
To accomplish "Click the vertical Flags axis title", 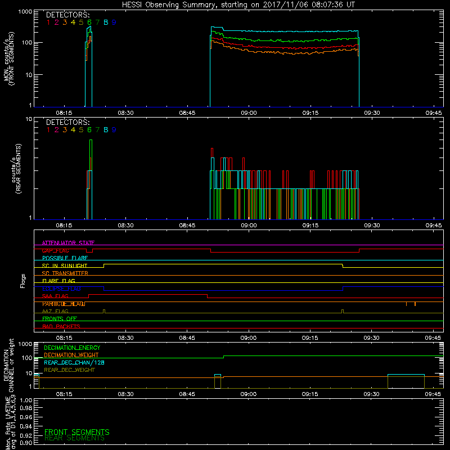I will coord(23,281).
